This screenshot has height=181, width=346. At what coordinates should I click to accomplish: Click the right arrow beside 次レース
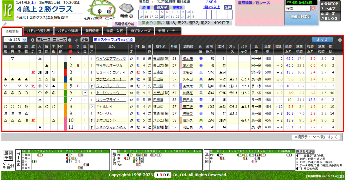[70, 40]
